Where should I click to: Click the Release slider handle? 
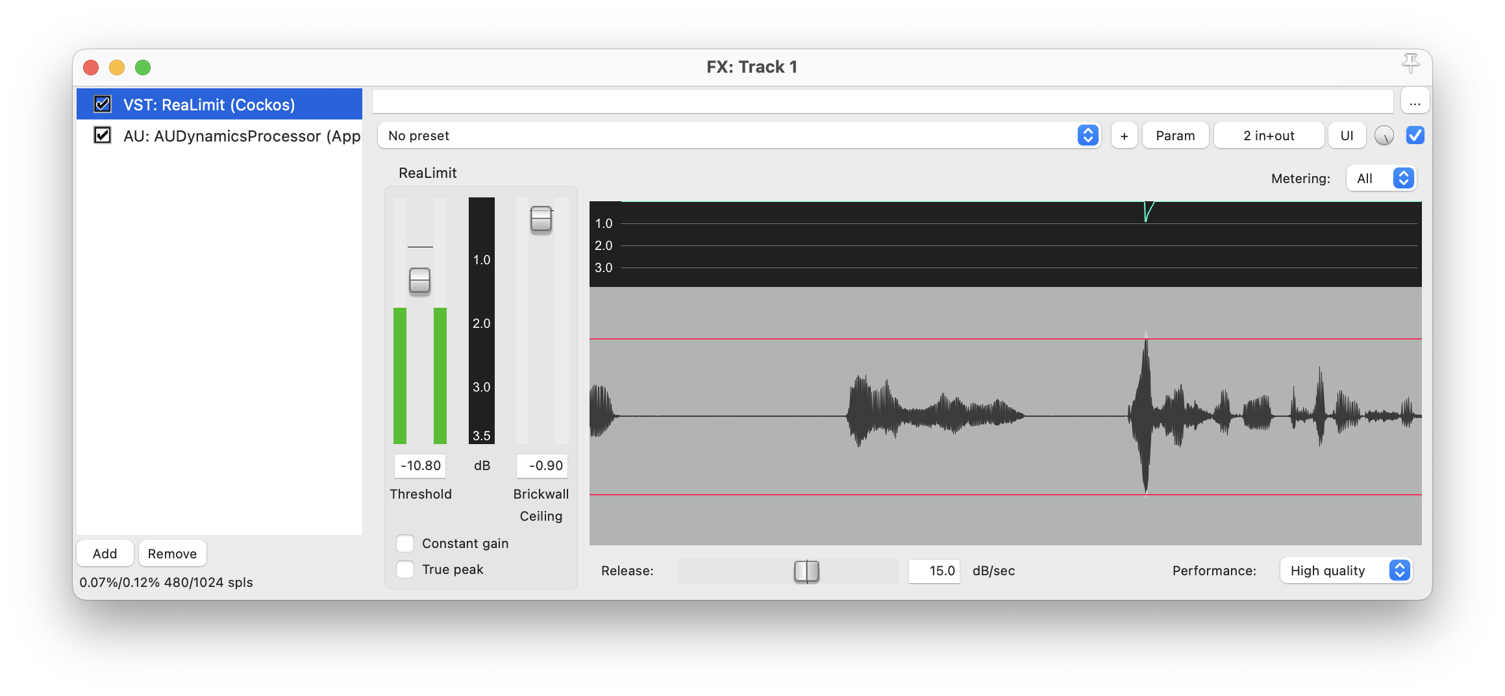806,571
